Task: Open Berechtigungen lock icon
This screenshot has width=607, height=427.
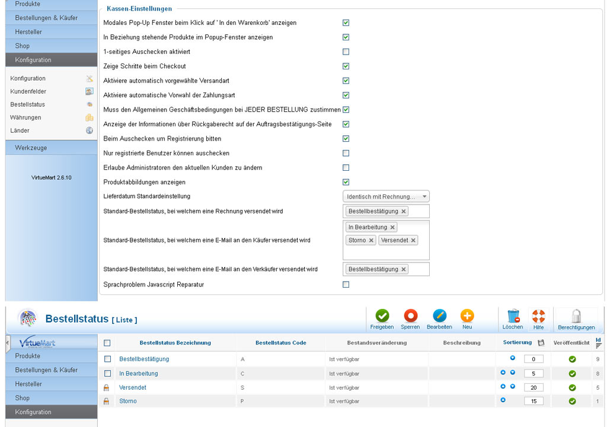Action: (x=576, y=317)
